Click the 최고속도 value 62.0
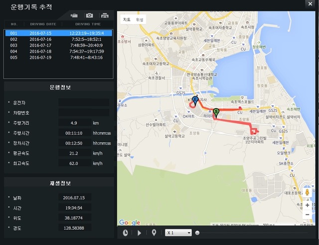Viewport: 319px width, 245px height. [x=75, y=163]
